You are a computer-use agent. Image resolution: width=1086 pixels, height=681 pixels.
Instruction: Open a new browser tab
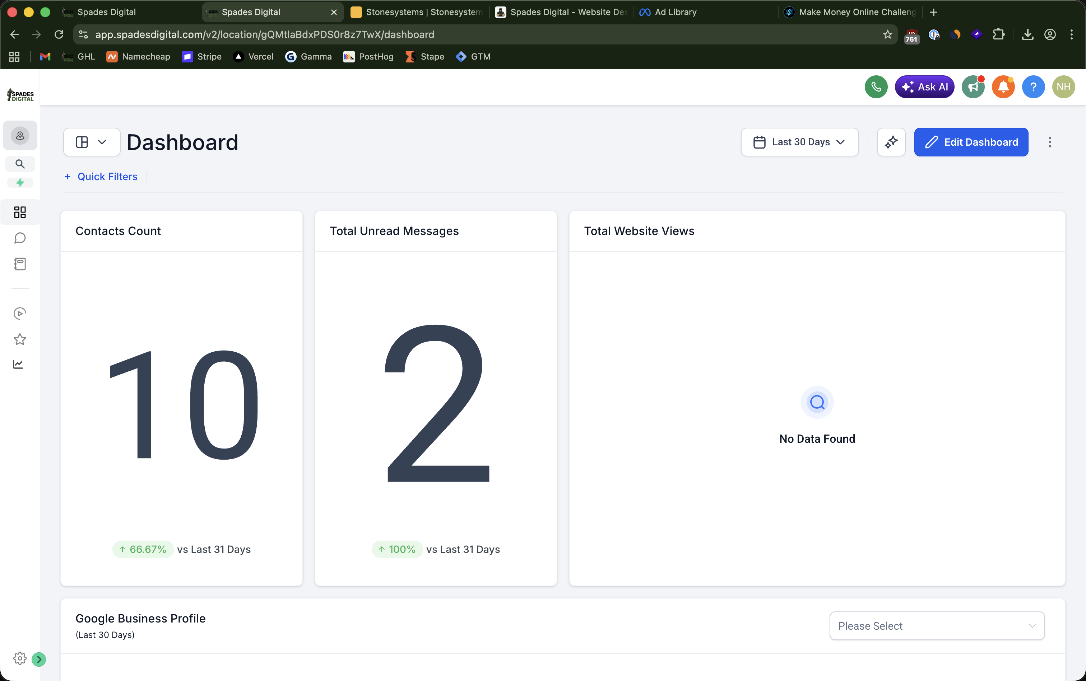pos(934,12)
